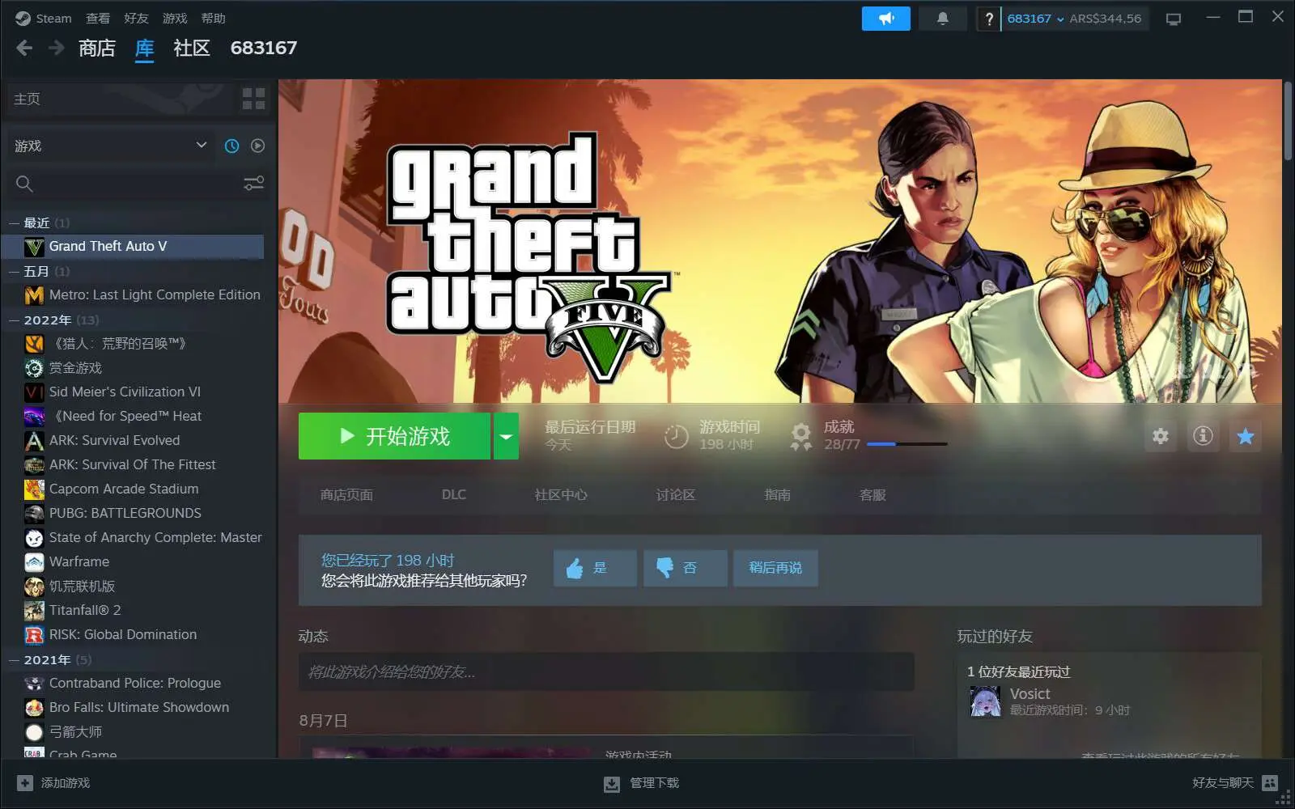Go to the 库 tab
The image size is (1295, 809).
point(144,49)
